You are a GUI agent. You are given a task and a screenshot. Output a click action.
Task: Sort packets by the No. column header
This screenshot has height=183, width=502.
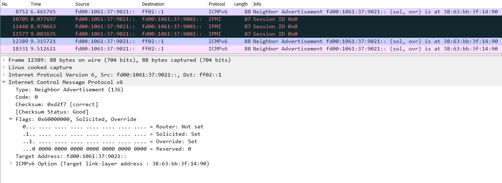pos(14,4)
